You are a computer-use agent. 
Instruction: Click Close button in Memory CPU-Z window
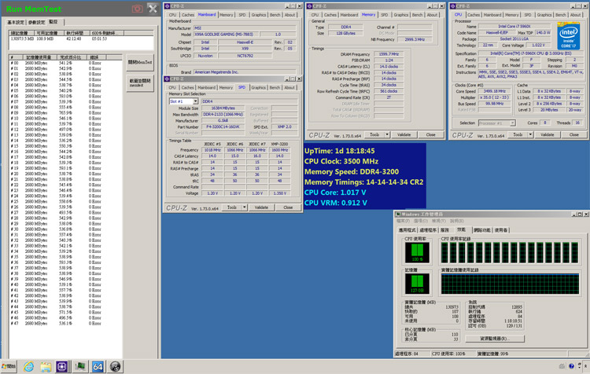430,134
